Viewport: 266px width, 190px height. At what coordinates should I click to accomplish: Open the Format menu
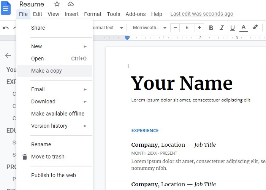(x=93, y=14)
